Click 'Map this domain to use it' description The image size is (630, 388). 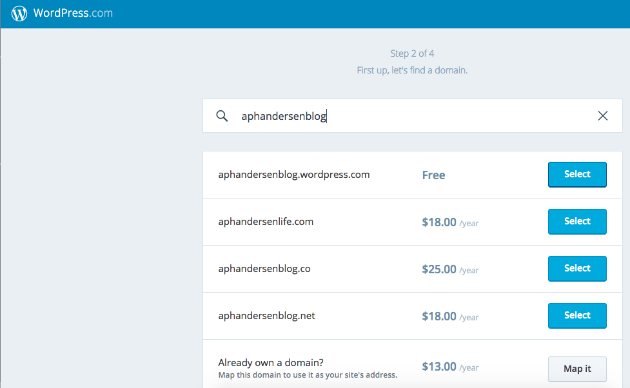(308, 374)
